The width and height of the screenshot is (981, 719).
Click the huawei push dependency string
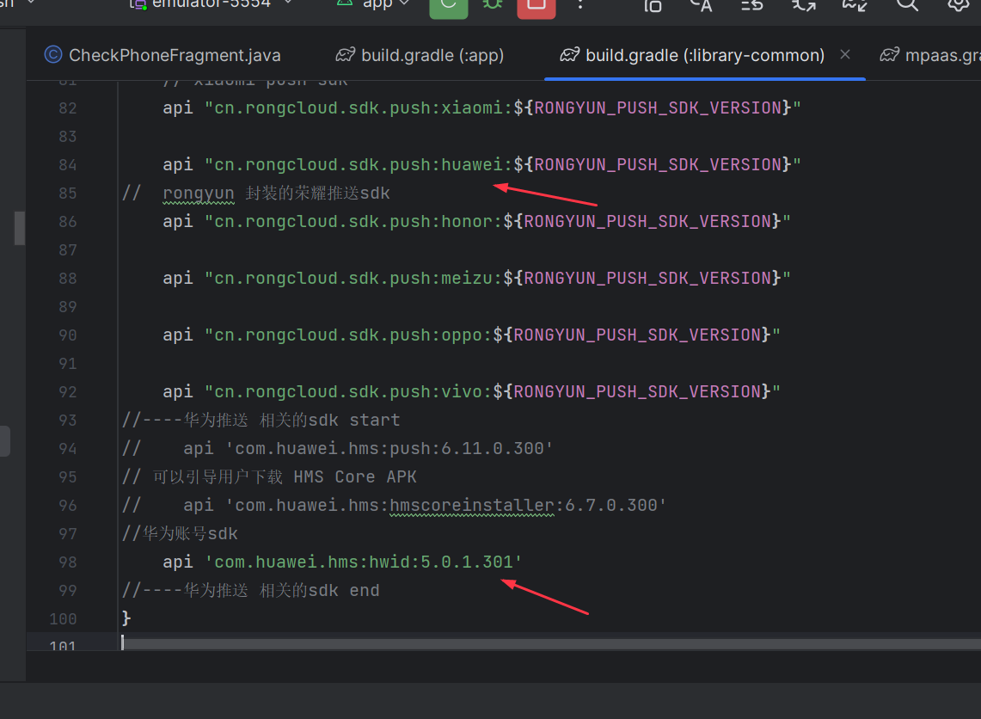[502, 164]
